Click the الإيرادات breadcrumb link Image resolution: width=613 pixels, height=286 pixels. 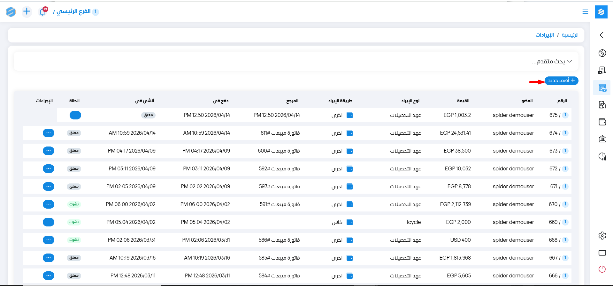click(x=545, y=35)
